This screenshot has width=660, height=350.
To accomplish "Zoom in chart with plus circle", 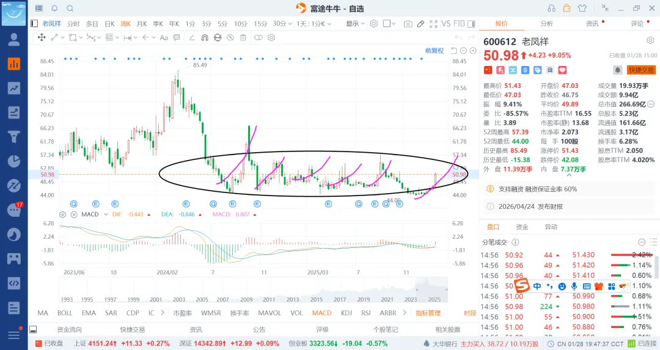I will [x=473, y=51].
